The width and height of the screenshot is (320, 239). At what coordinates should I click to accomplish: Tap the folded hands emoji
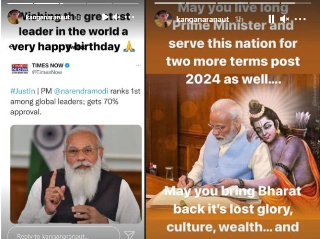(x=129, y=47)
